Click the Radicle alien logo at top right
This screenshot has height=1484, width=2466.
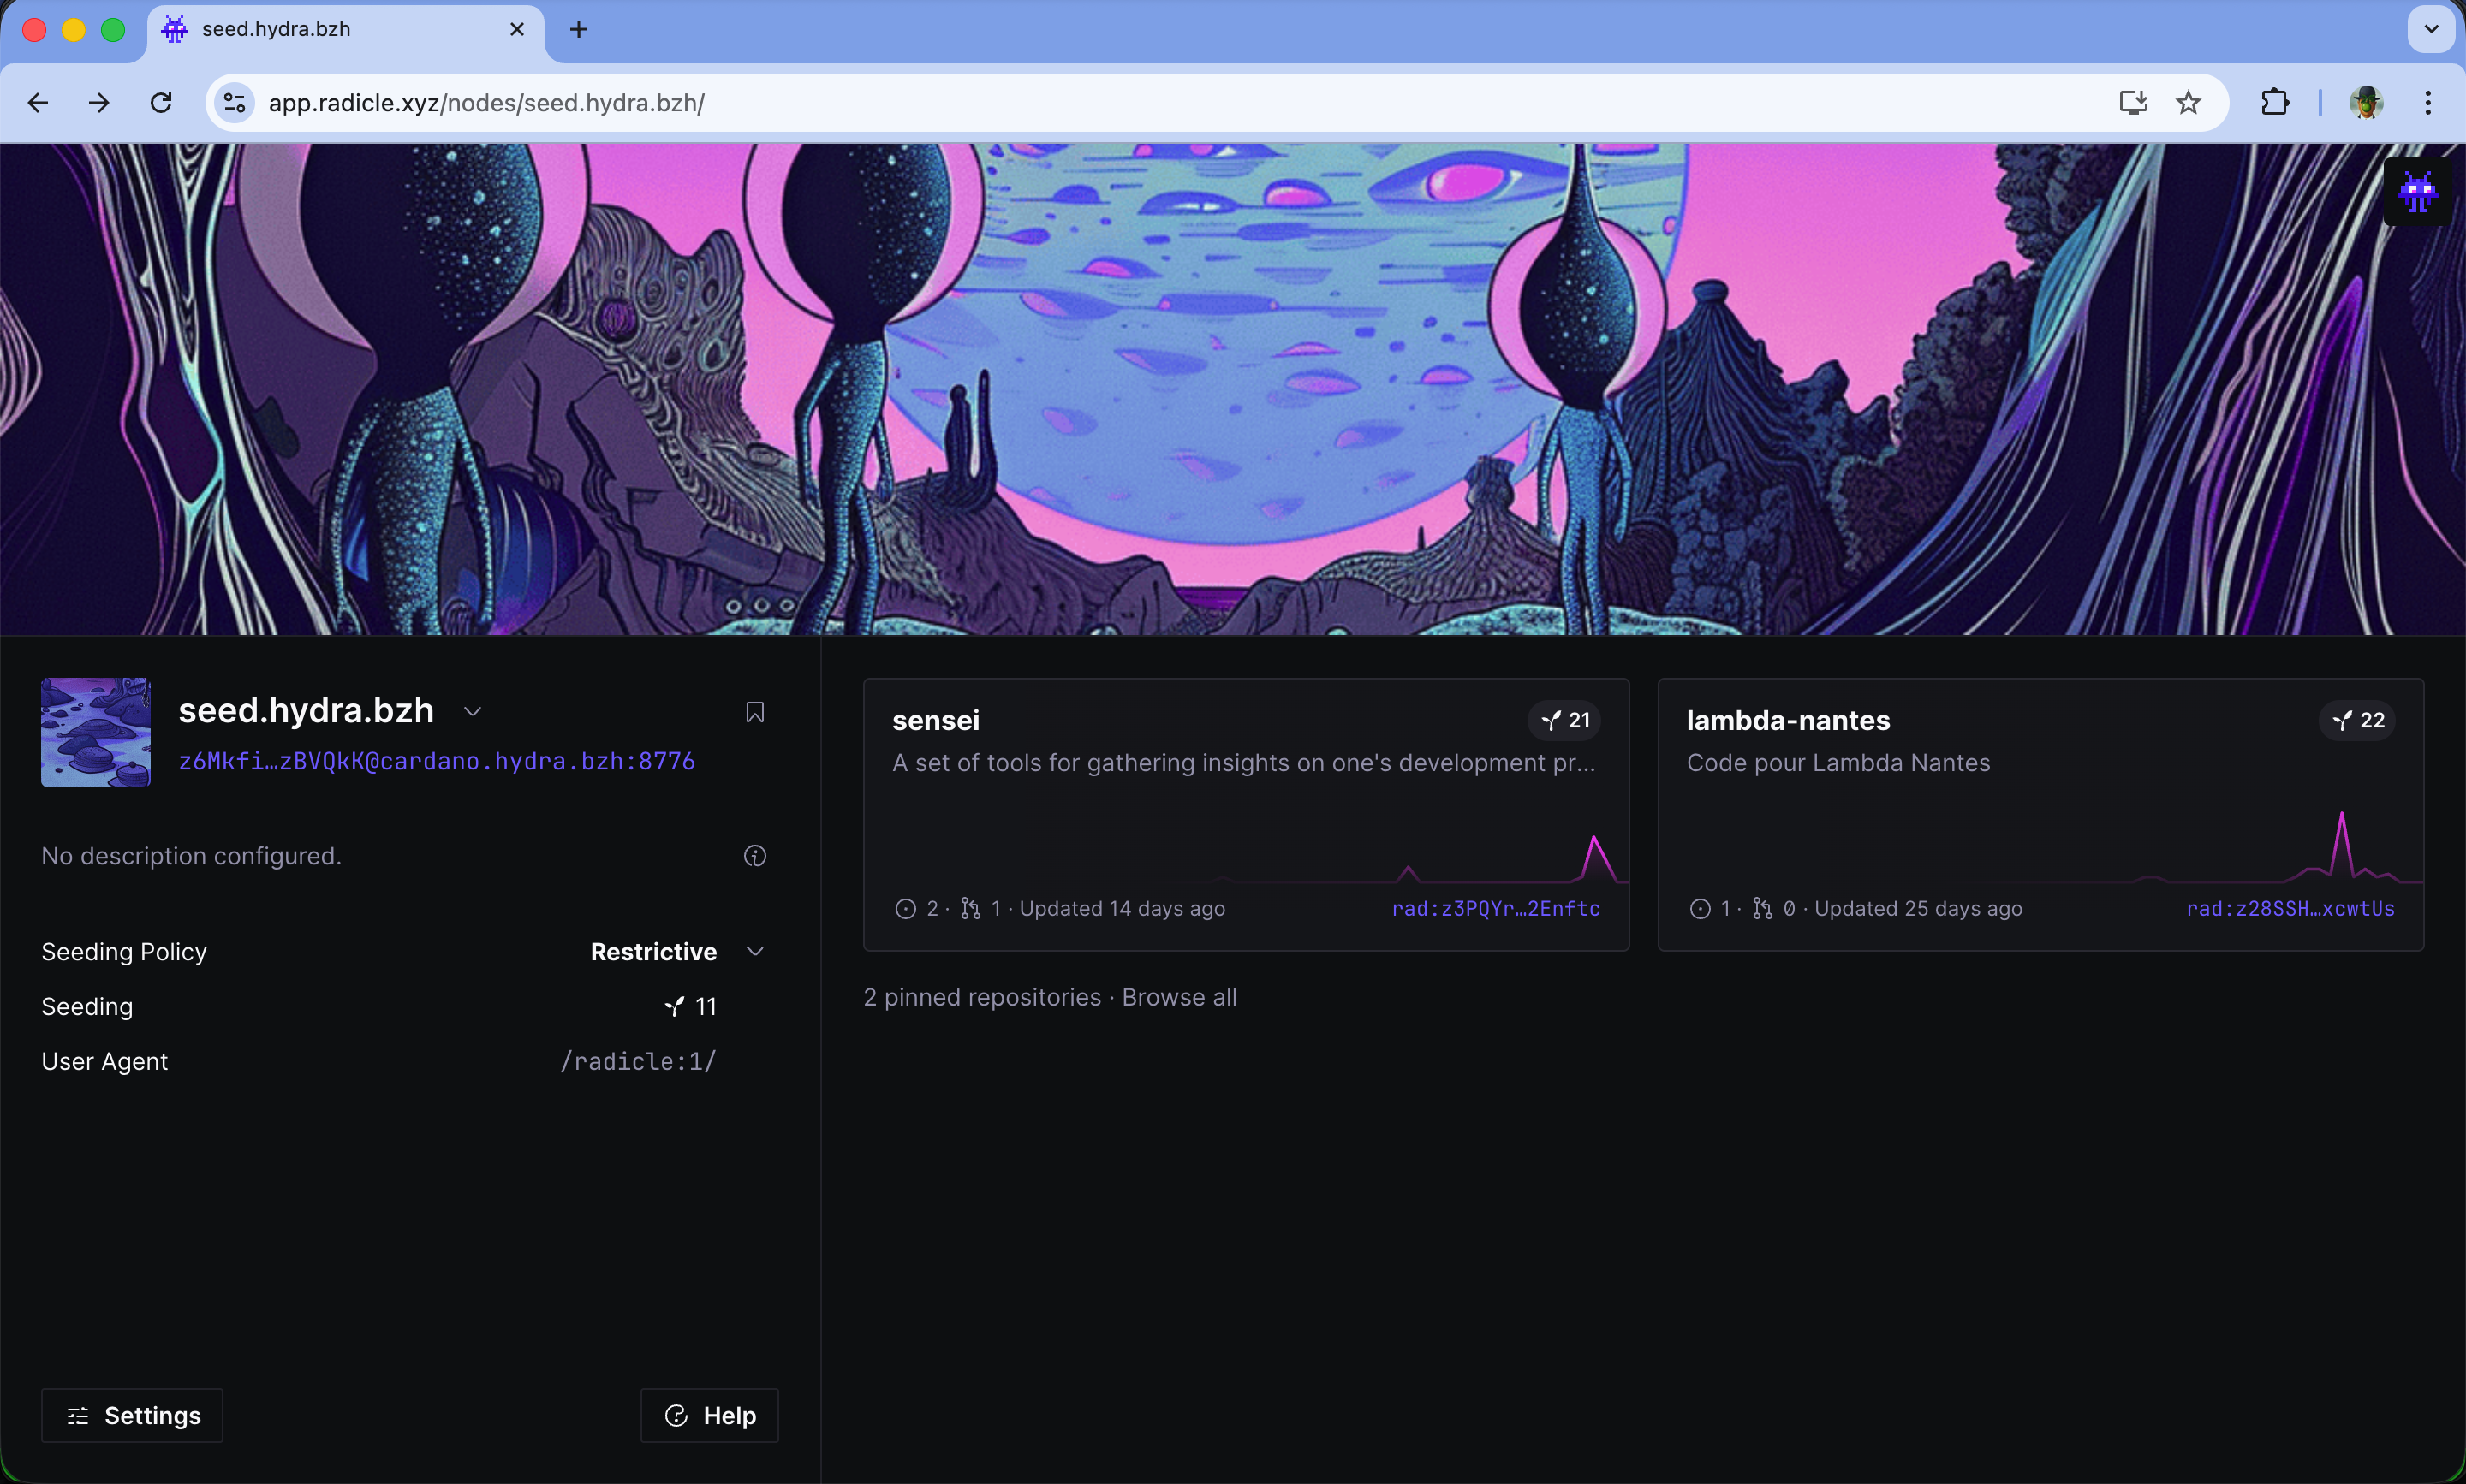2417,191
